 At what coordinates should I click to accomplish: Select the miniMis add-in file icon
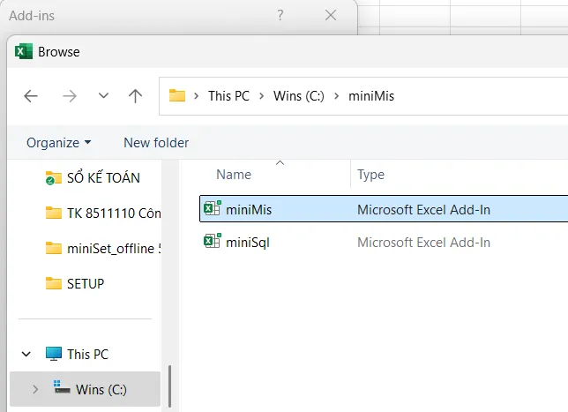coord(213,208)
